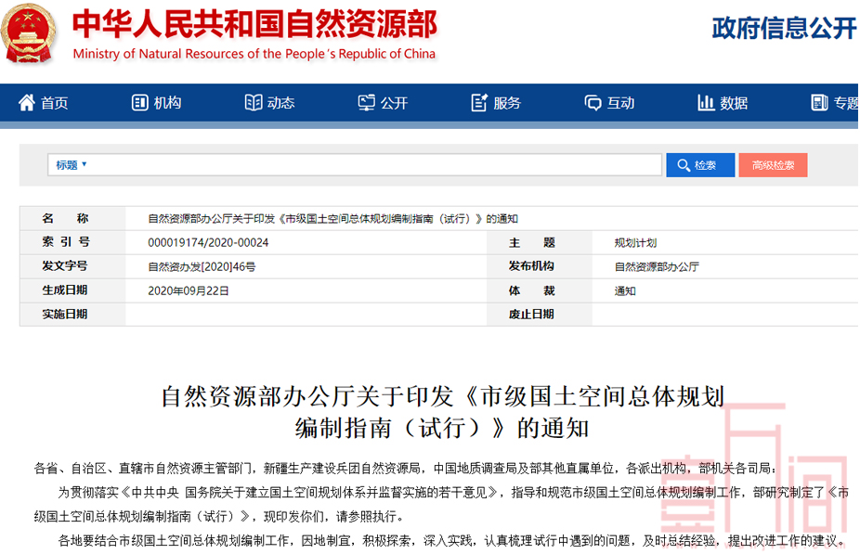Click the 名称 row title text
860x554 pixels.
[x=332, y=219]
